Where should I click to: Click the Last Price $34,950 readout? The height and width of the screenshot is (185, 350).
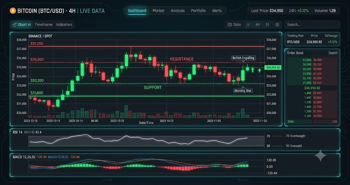[267, 11]
